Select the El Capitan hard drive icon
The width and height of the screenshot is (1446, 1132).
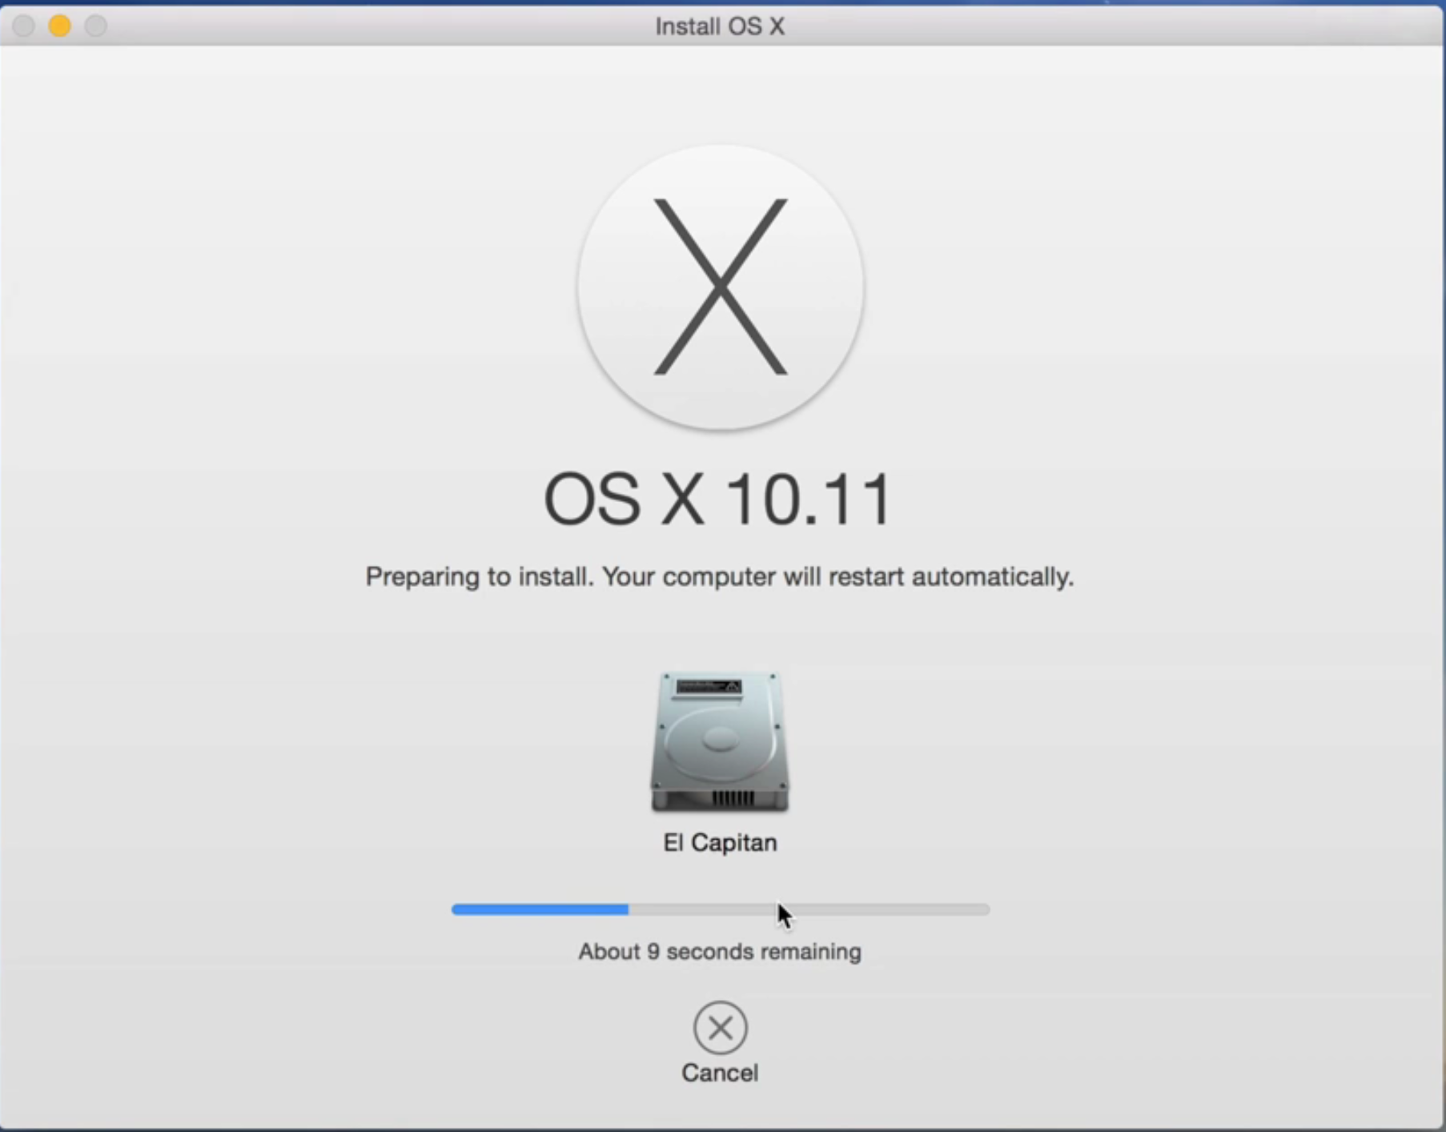pyautogui.click(x=720, y=741)
